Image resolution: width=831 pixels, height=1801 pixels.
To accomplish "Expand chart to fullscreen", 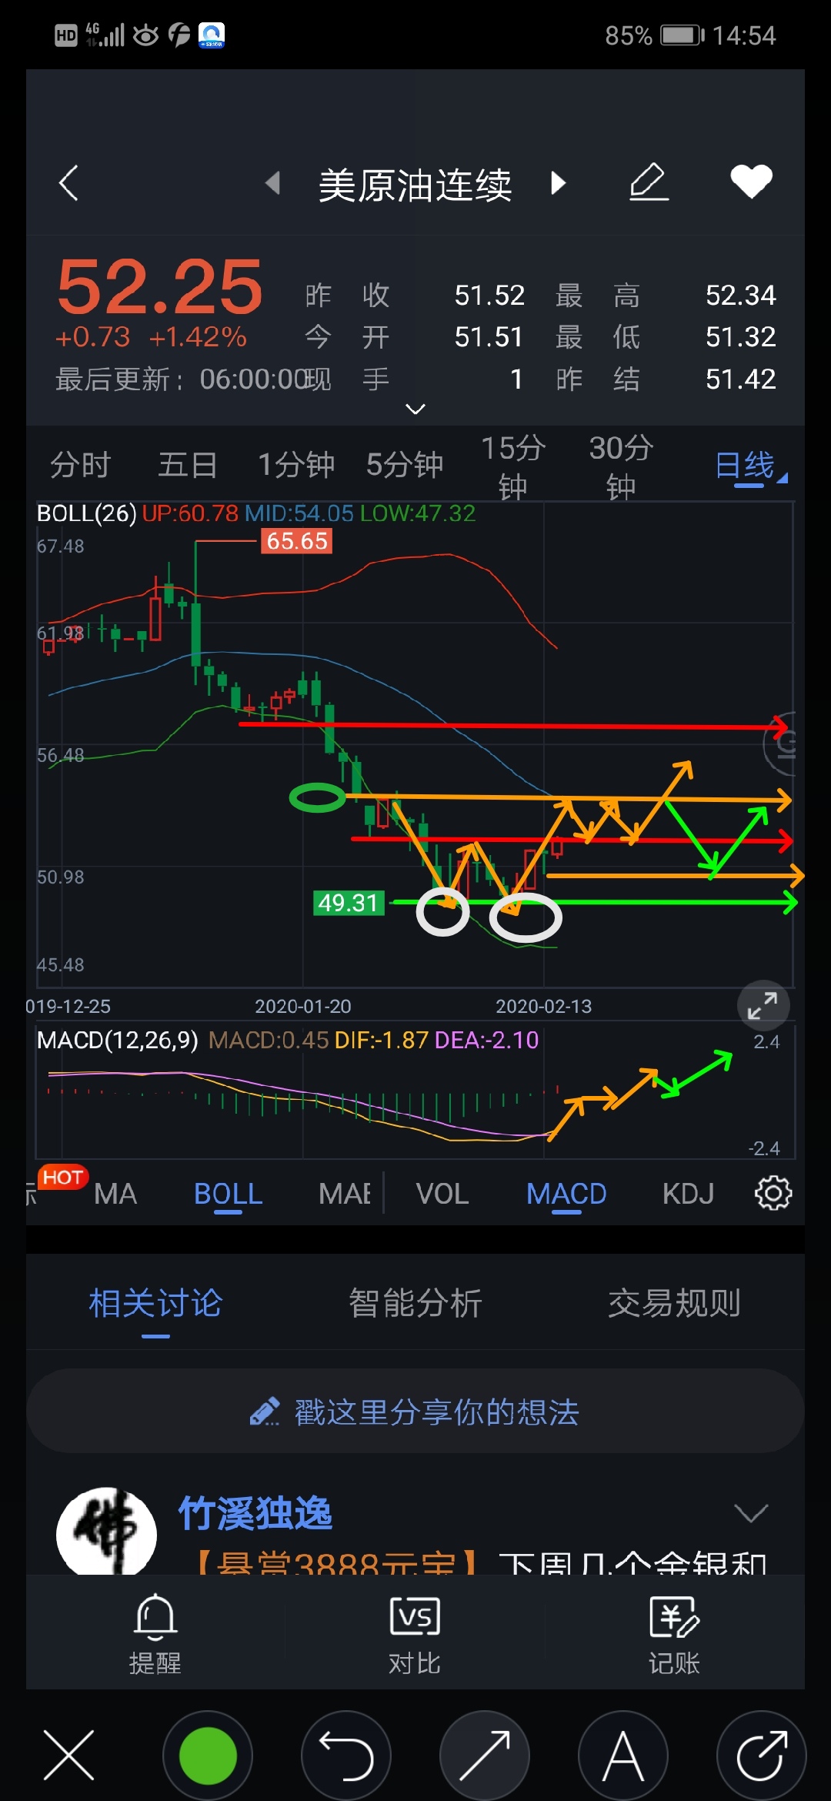I will [x=763, y=1005].
